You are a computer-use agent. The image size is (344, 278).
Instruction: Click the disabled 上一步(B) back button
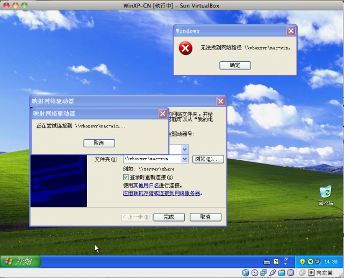pos(137,217)
